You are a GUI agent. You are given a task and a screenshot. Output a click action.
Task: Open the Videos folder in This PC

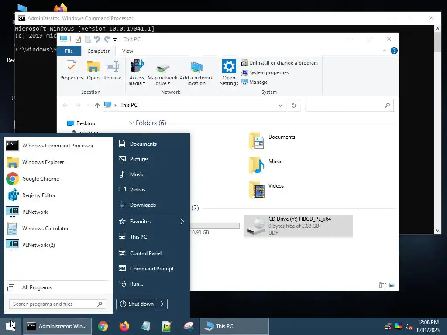pos(266,190)
